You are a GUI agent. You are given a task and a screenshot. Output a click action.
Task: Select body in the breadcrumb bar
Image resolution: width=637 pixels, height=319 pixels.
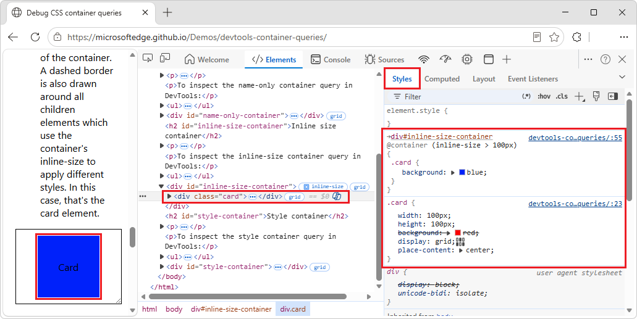click(174, 309)
